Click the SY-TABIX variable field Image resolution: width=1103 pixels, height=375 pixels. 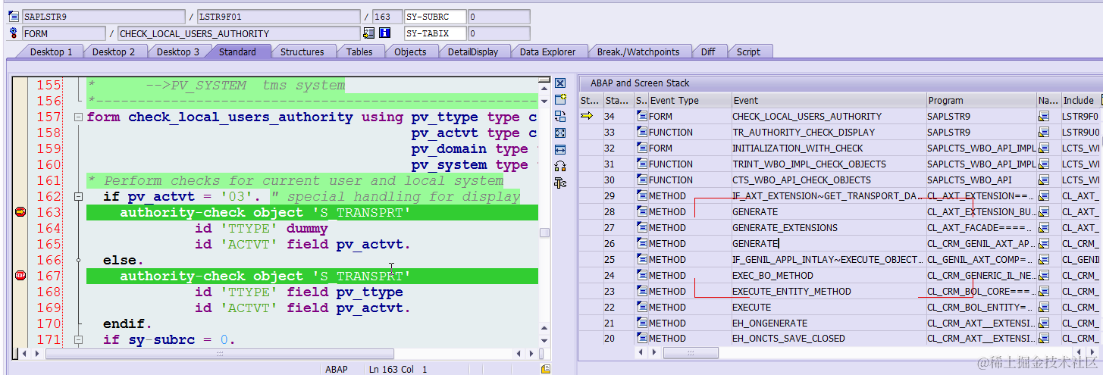[434, 33]
